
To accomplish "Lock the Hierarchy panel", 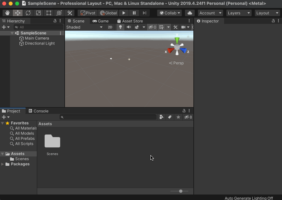I will tap(55, 21).
